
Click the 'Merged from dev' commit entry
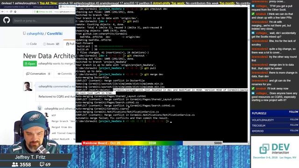(x=62, y=127)
